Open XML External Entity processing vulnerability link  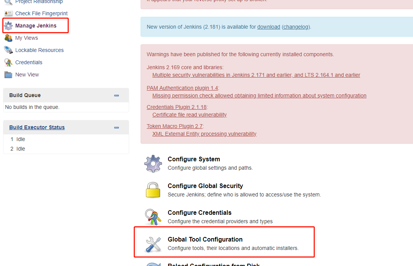(x=204, y=134)
